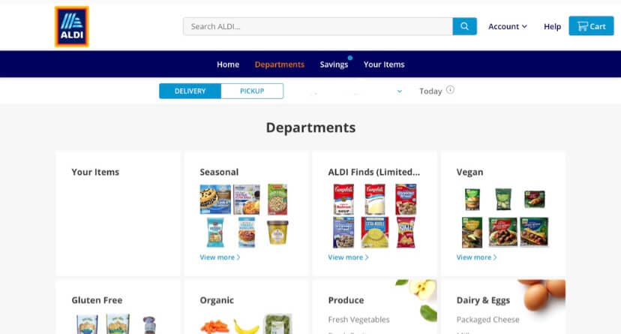621x334 pixels.
Task: Open the shopping Cart
Action: click(591, 26)
